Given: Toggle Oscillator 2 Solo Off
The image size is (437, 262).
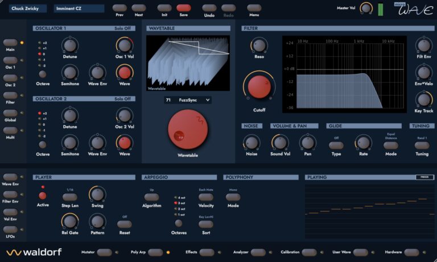Looking at the screenshot, I should 122,99.
